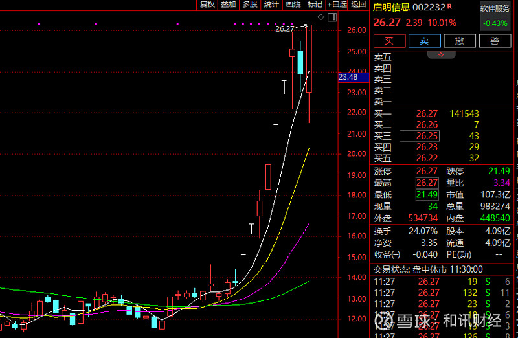Open 软件服务 sector tag

495,8
